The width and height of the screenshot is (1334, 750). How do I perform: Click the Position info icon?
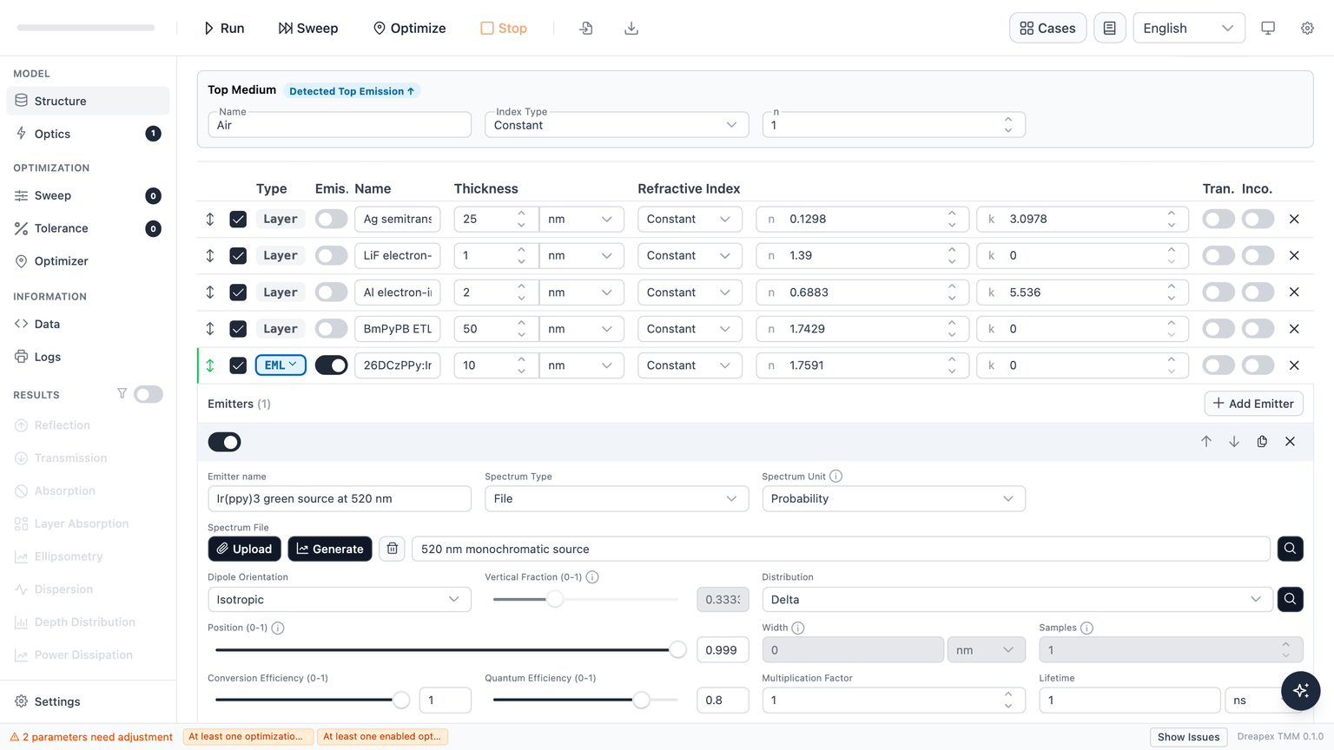(278, 628)
